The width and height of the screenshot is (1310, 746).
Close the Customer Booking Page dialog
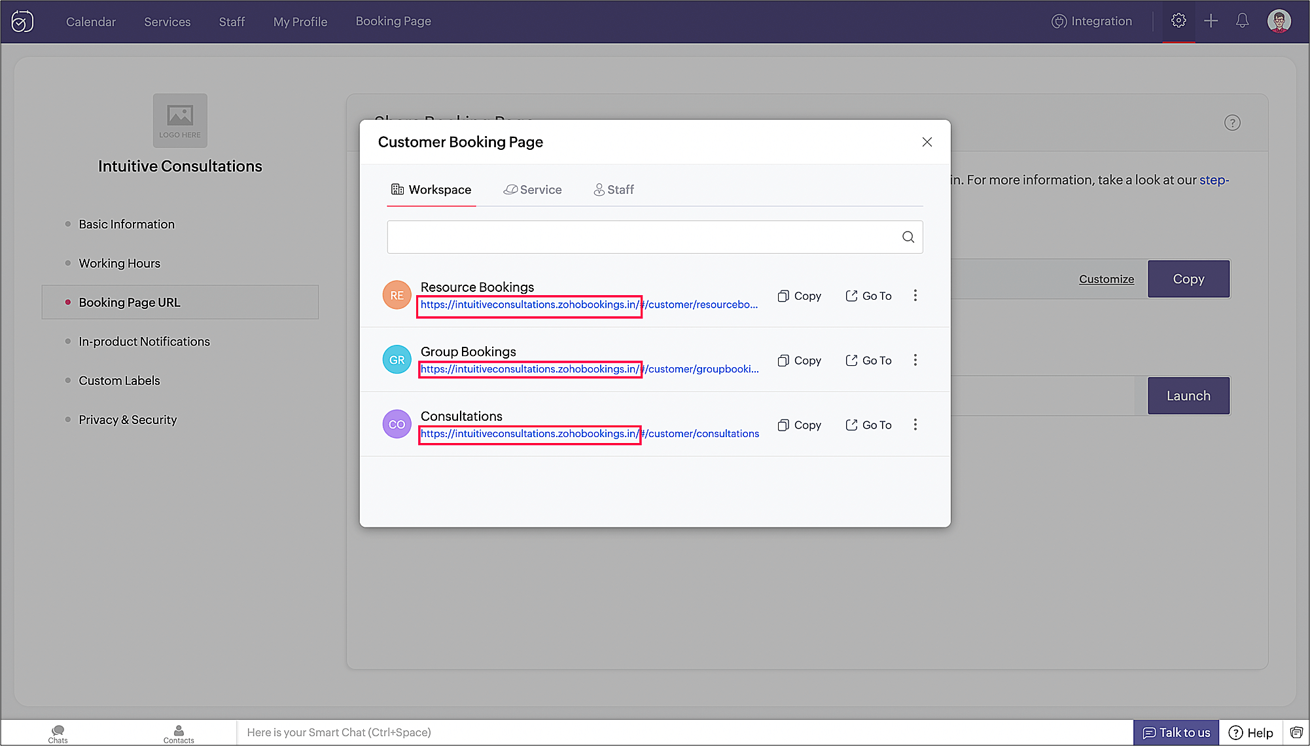(927, 142)
